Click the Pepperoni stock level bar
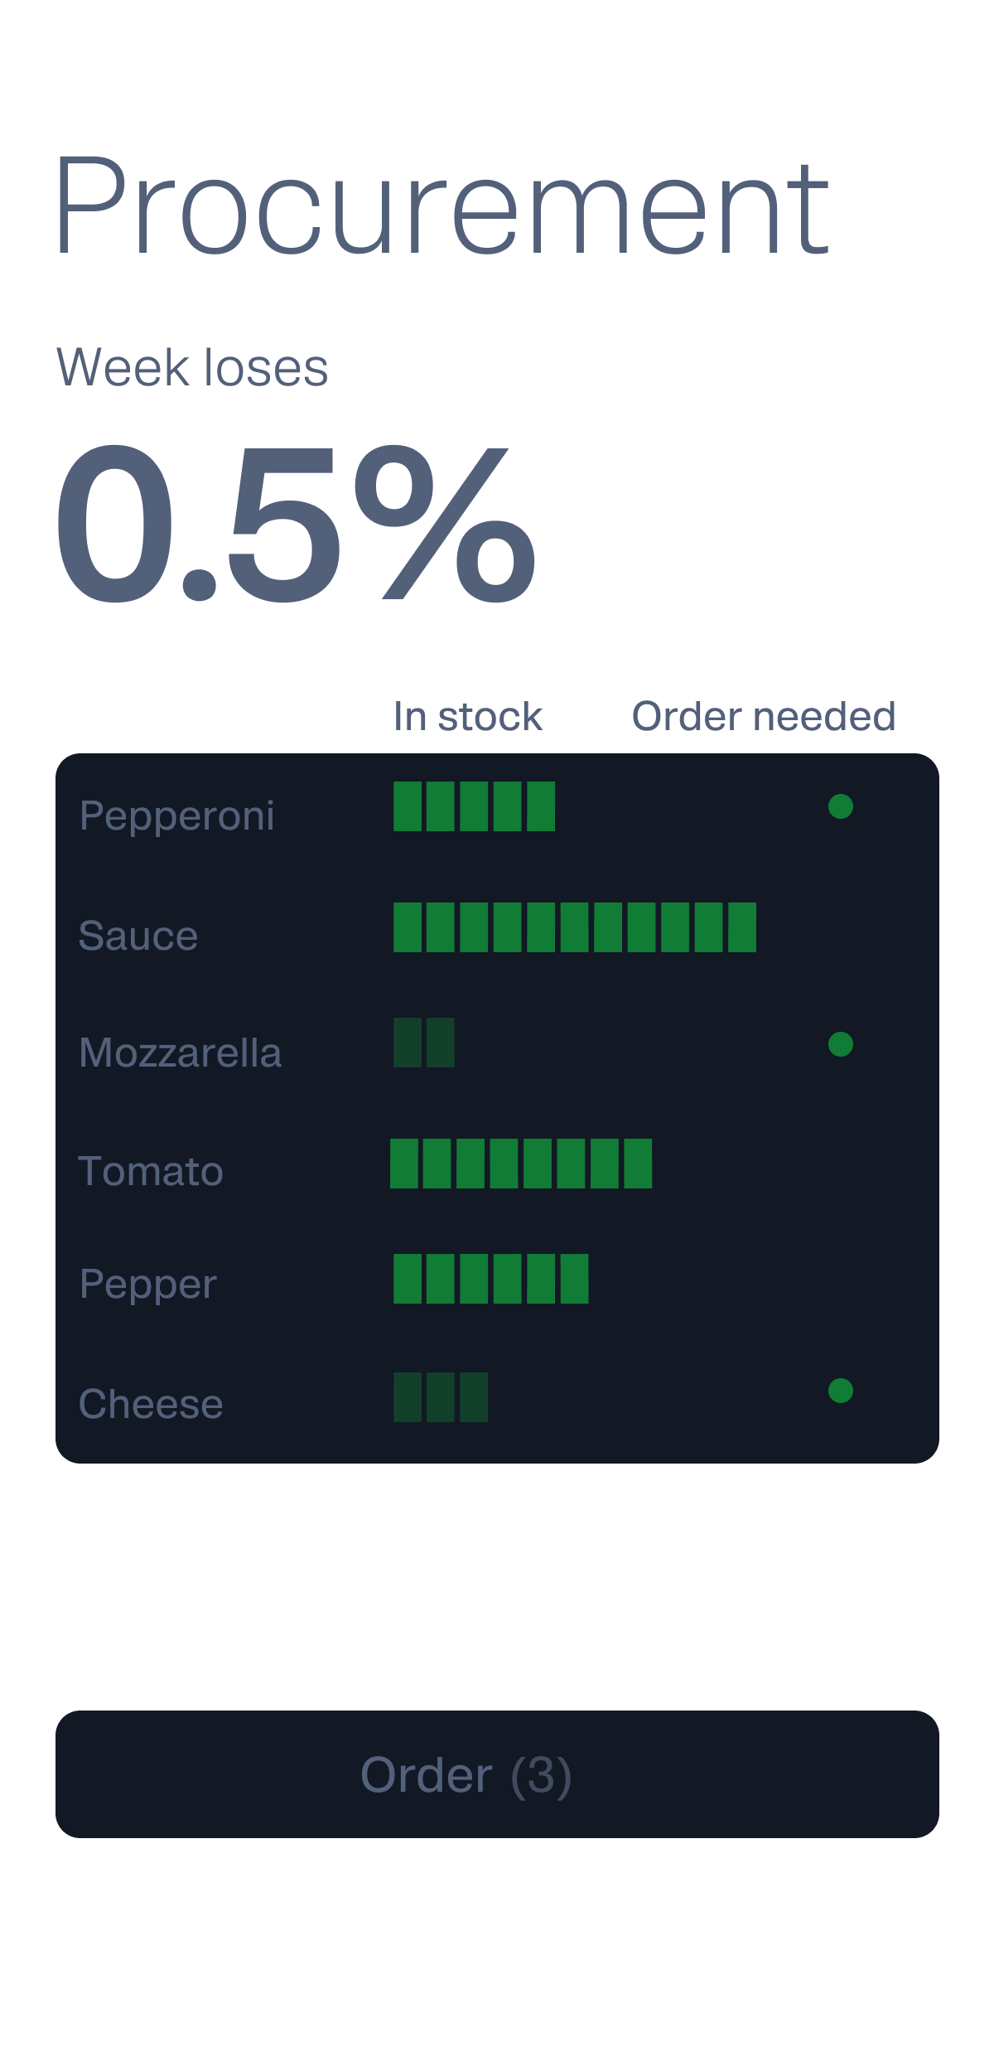This screenshot has width=994, height=2047. (474, 806)
